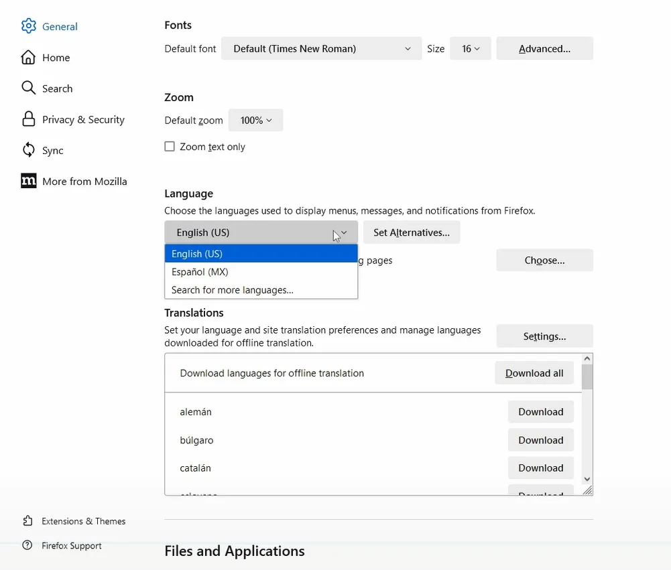
Task: Click the language list scroll-down arrow
Action: [x=587, y=479]
